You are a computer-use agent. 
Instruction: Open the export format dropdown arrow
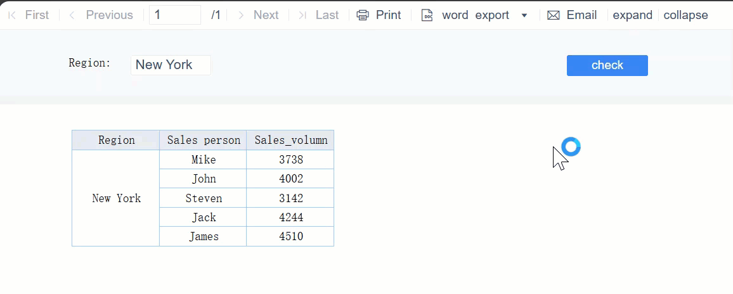coord(524,15)
